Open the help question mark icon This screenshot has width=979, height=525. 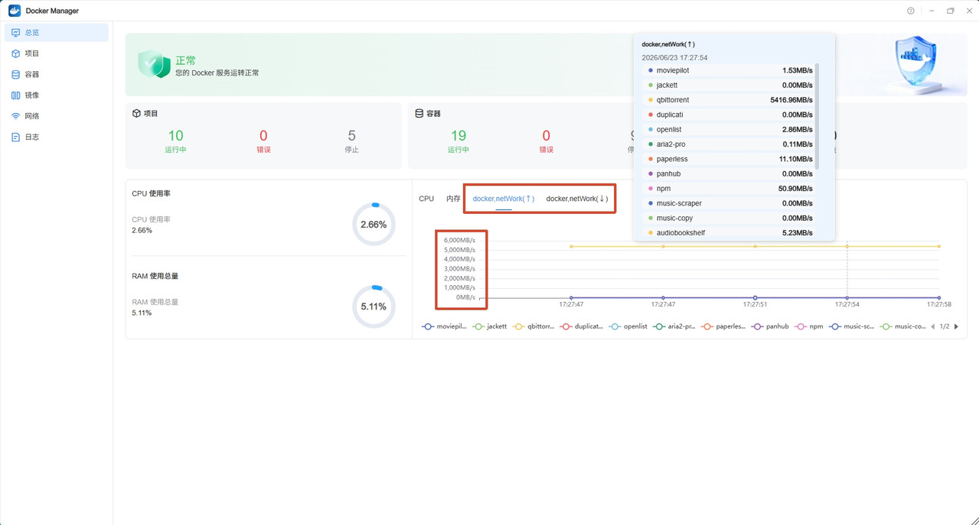point(910,11)
